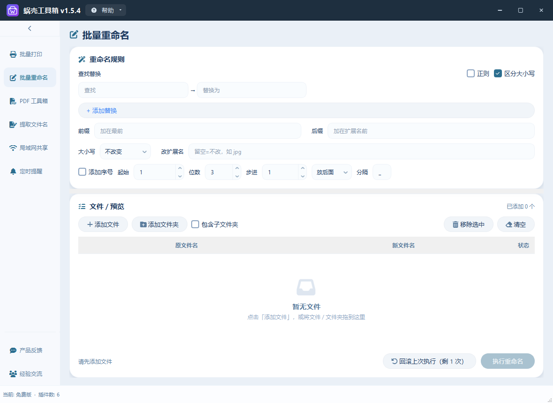Click the 状态 column header
The height and width of the screenshot is (403, 553).
[523, 246]
